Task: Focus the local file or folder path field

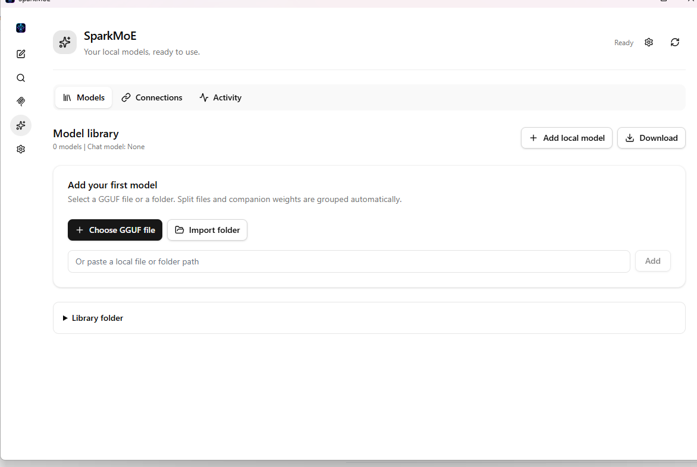Action: click(x=349, y=261)
